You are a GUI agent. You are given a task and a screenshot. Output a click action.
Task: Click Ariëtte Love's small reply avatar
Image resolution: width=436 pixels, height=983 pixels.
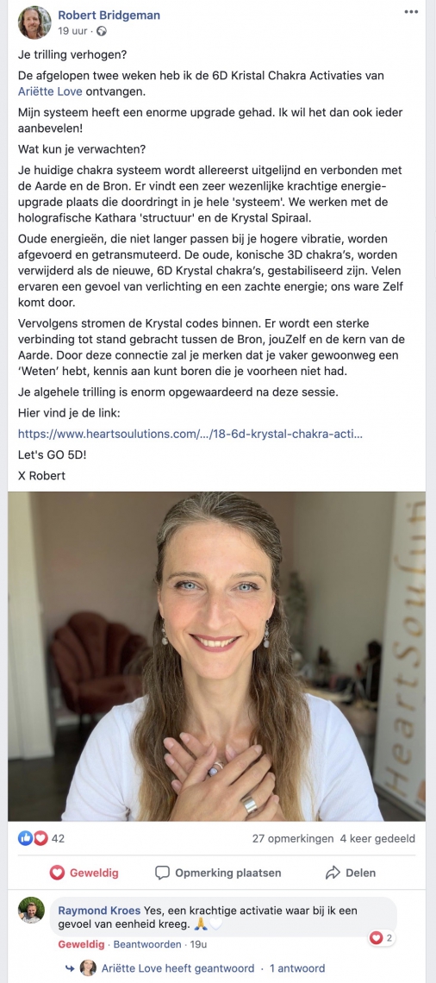click(89, 968)
